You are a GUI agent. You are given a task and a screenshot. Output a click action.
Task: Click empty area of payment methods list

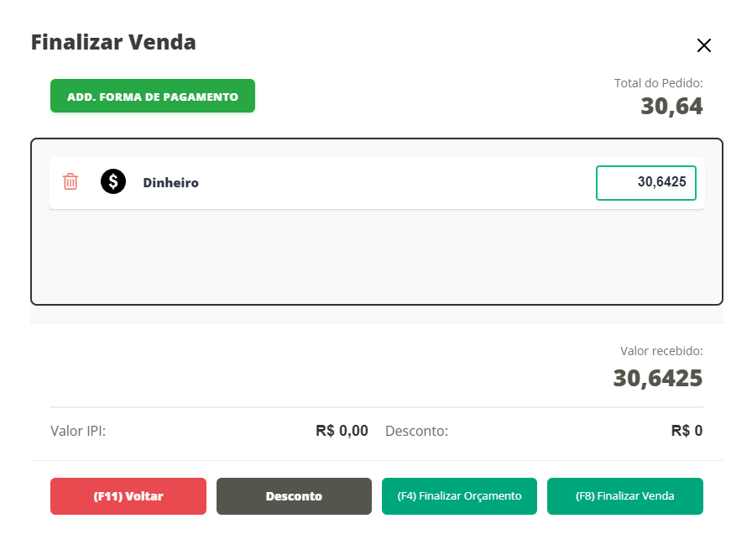tap(376, 256)
